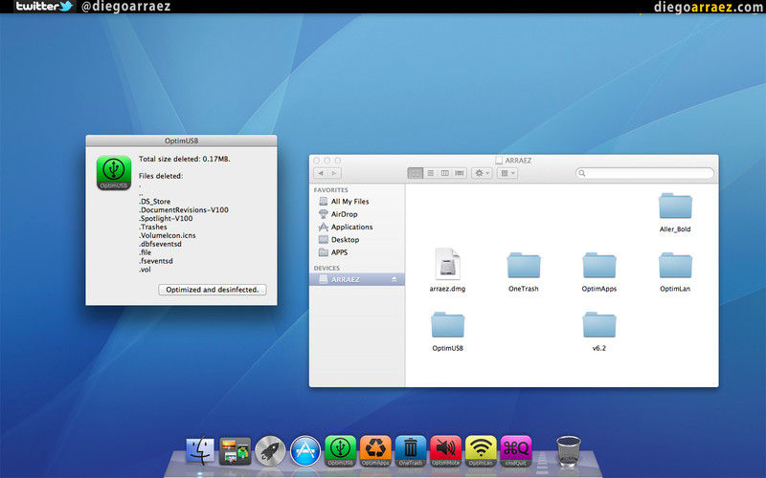Select the OptimUSB folder in Finder
This screenshot has height=478, width=766.
pyautogui.click(x=447, y=332)
